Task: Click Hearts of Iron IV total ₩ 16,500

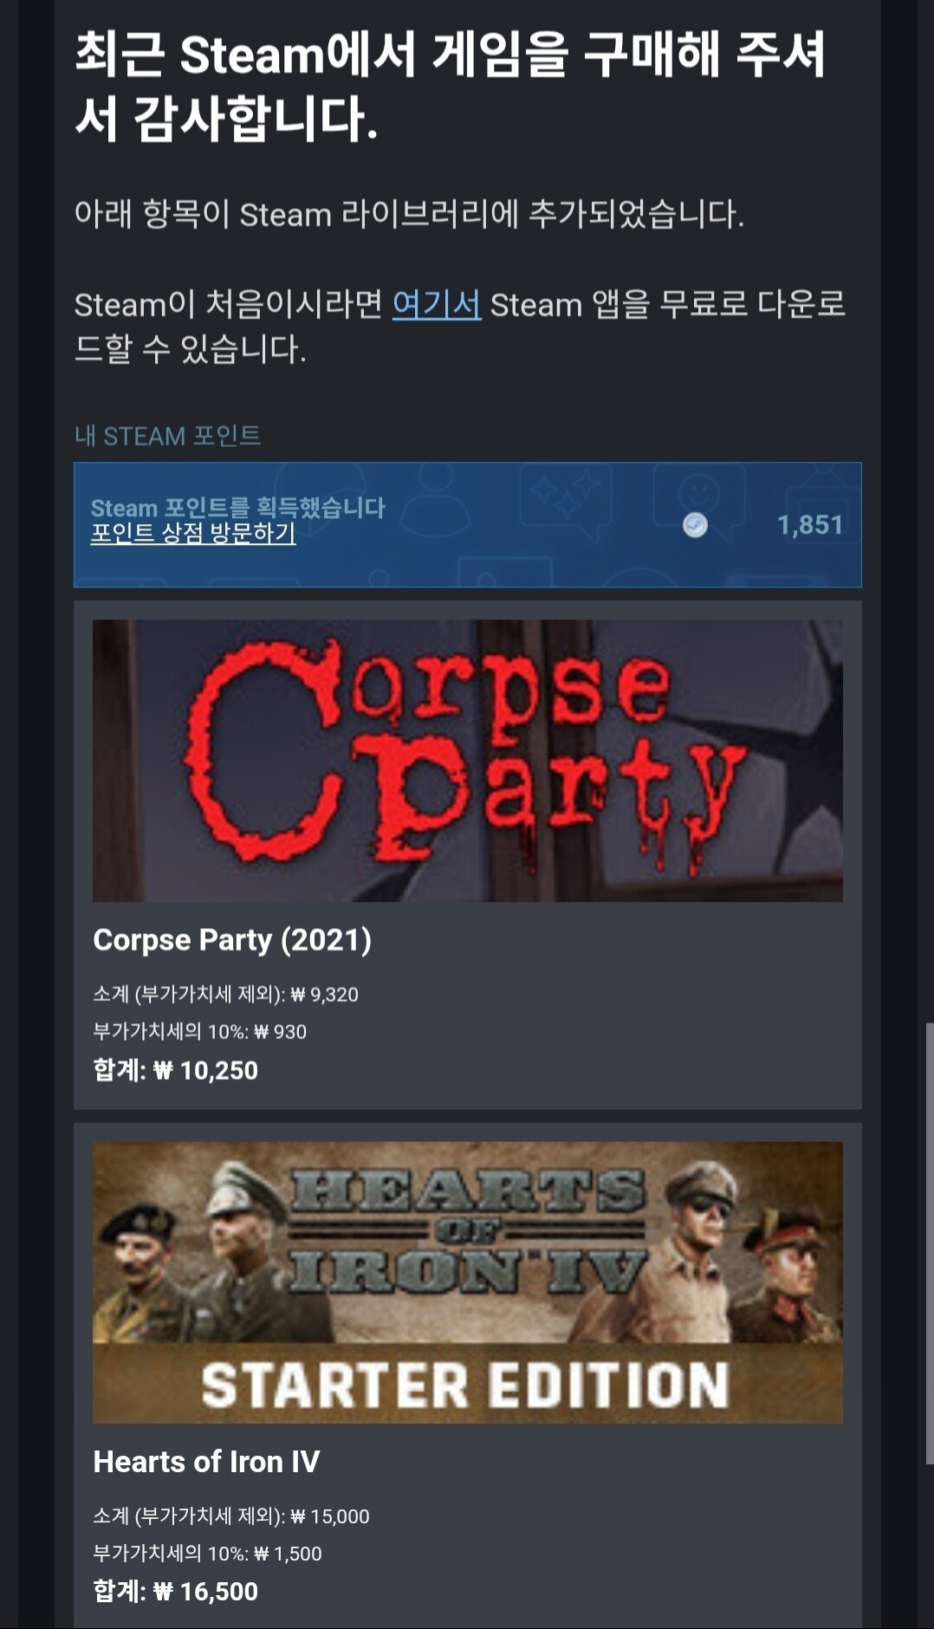Action: (176, 1591)
